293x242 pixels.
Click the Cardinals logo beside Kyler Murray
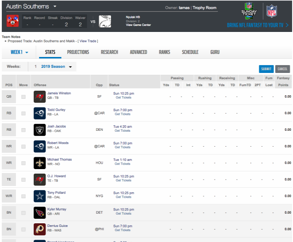[x=40, y=213]
